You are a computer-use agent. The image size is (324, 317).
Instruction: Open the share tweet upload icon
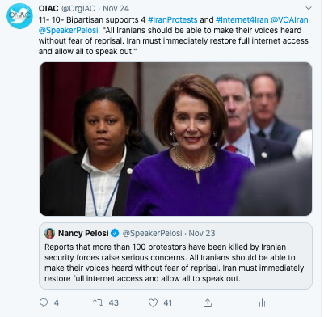coord(208,303)
